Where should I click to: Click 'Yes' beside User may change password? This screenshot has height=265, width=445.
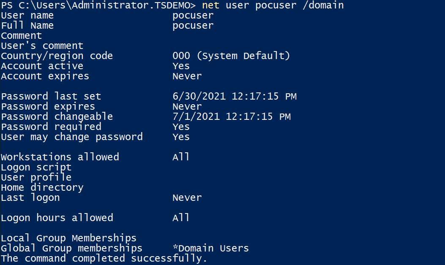(181, 137)
